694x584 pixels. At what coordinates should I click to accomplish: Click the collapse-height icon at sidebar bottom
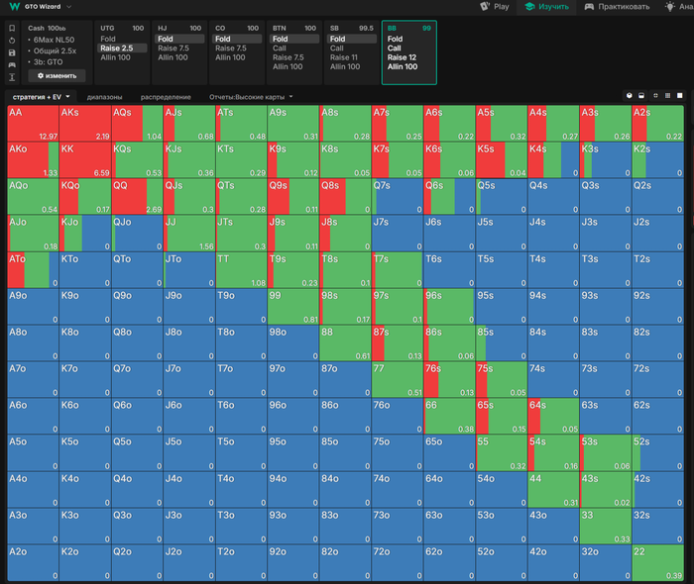12,77
